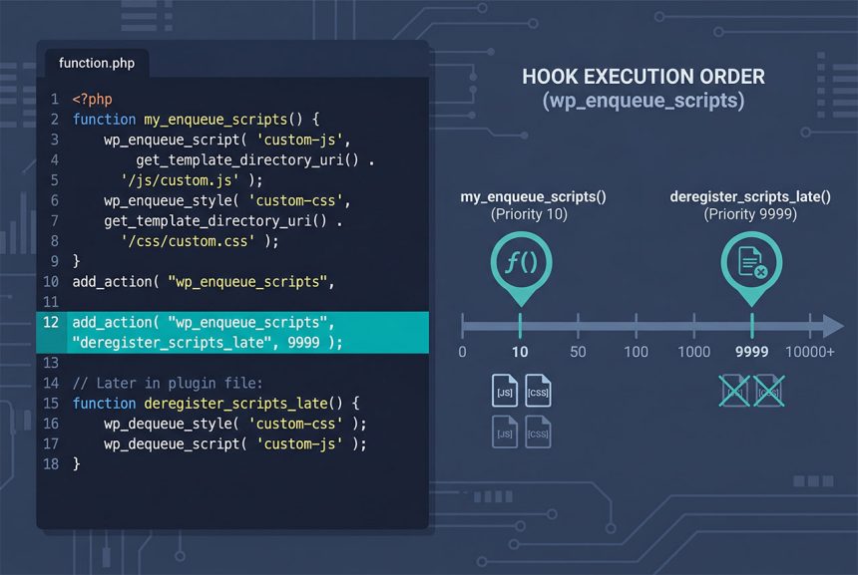The width and height of the screenshot is (858, 575).
Task: Click the closing brace on line 18
Action: click(76, 463)
